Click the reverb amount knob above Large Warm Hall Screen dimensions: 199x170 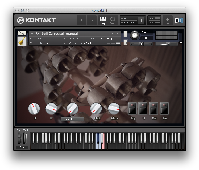point(73,109)
